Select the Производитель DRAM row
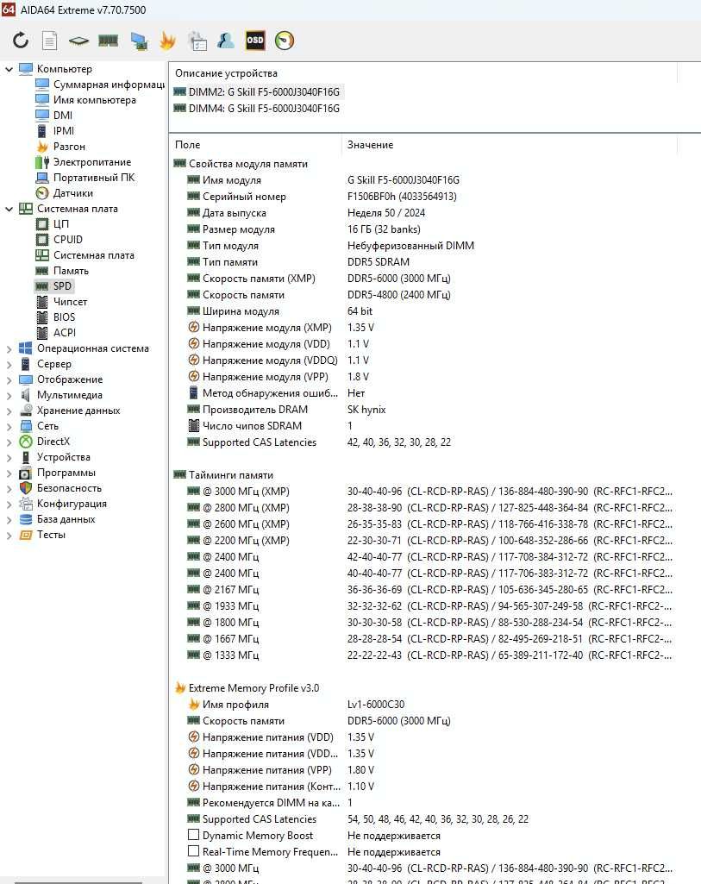Viewport: 701px width, 884px height. 422,410
